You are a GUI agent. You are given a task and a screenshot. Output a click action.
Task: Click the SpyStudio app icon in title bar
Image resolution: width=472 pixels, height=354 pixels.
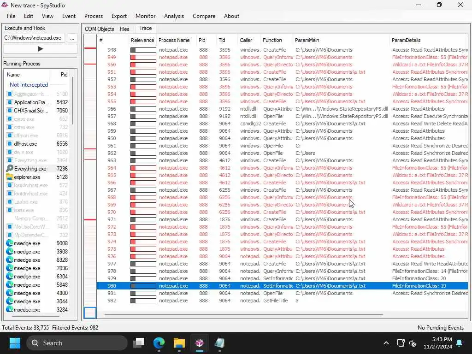5,5
